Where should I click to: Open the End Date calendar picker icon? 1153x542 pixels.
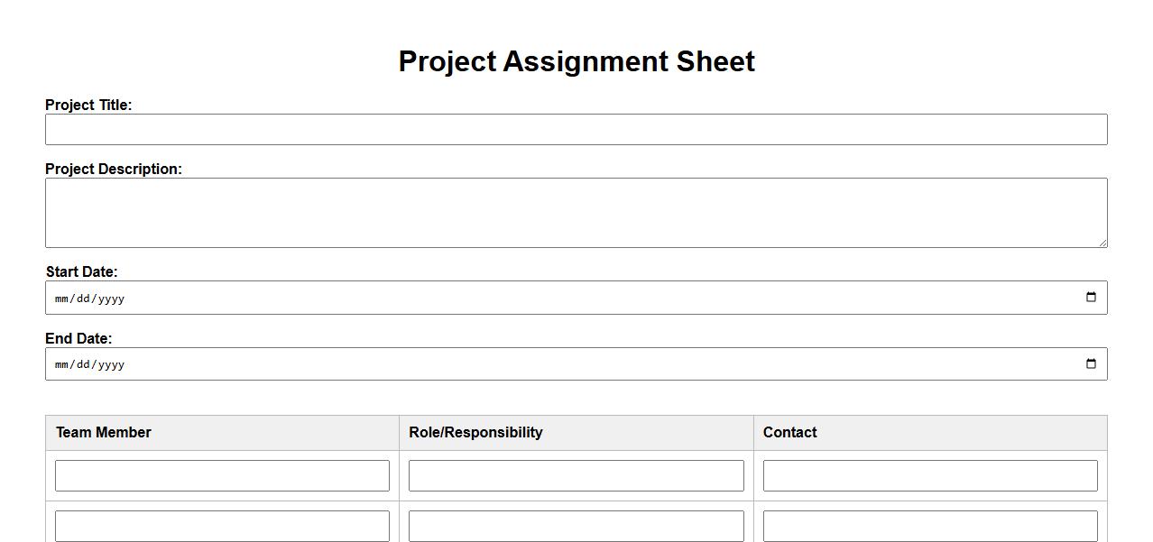coord(1091,364)
